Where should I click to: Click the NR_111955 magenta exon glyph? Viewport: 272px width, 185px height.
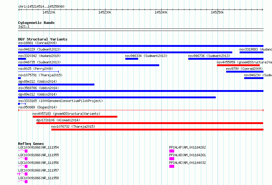point(26,159)
